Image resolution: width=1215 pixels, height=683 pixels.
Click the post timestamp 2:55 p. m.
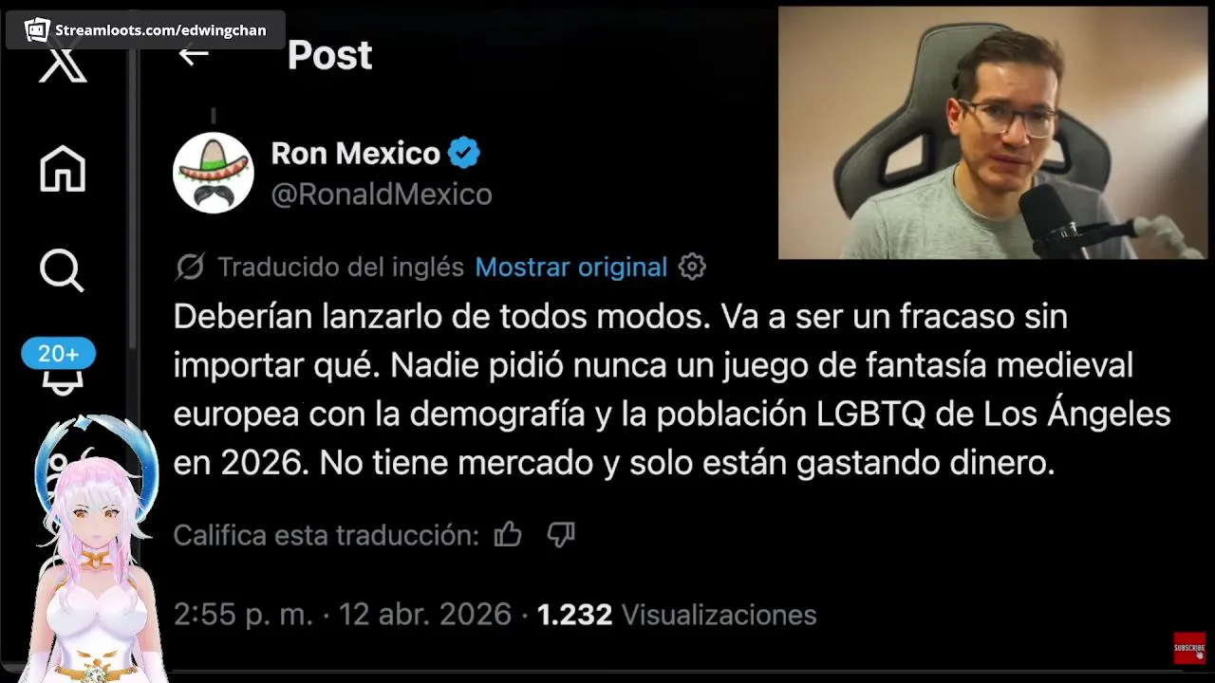pos(243,615)
